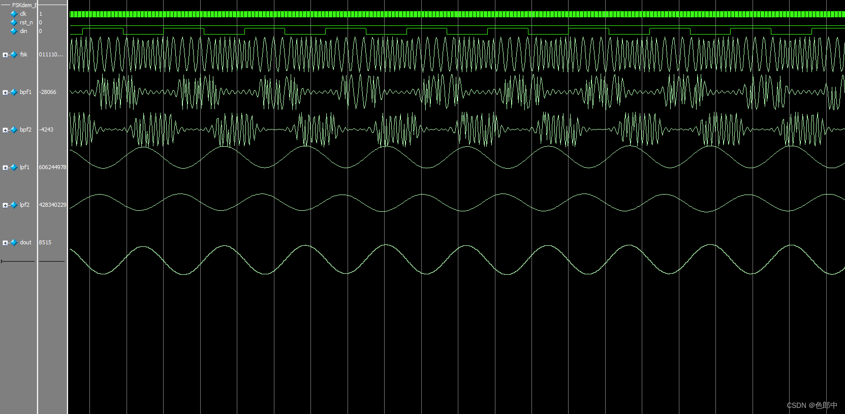Click the din signal diamond icon
Viewport: 845px width, 414px height.
coord(14,31)
